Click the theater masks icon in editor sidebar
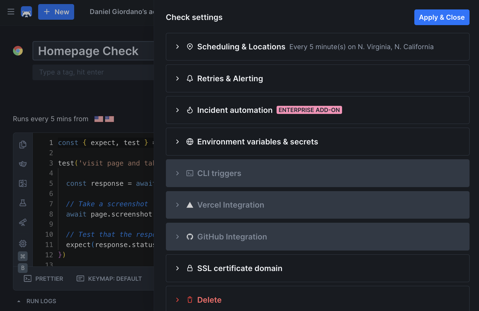The image size is (479, 311). (23, 164)
